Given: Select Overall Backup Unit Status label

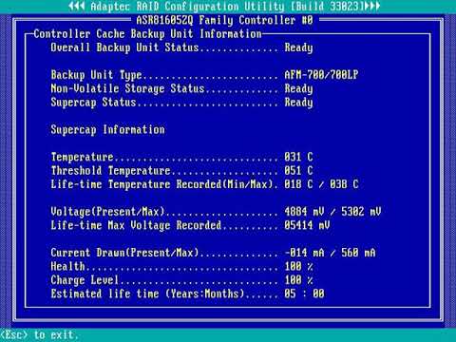Looking at the screenshot, I should click(x=124, y=47).
